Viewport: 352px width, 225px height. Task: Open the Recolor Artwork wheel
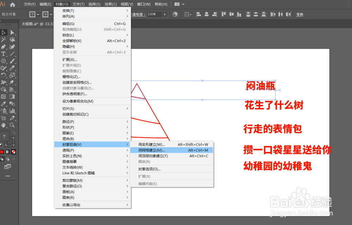pyautogui.click(x=175, y=14)
